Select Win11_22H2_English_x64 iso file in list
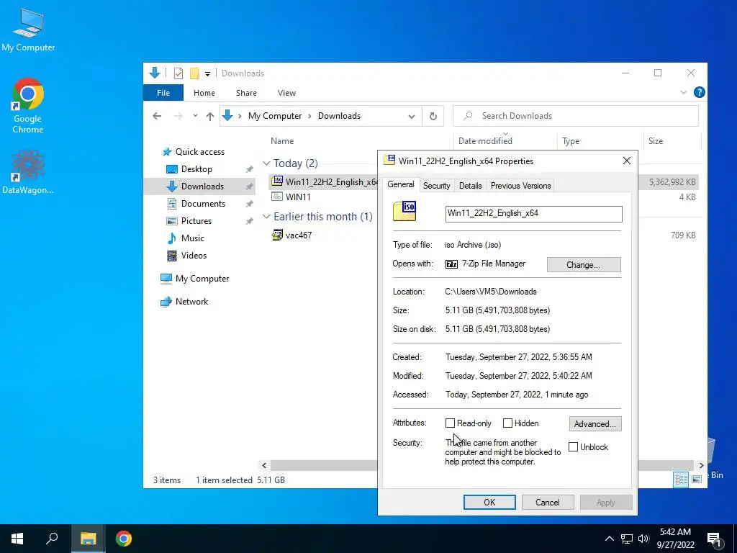 point(325,182)
